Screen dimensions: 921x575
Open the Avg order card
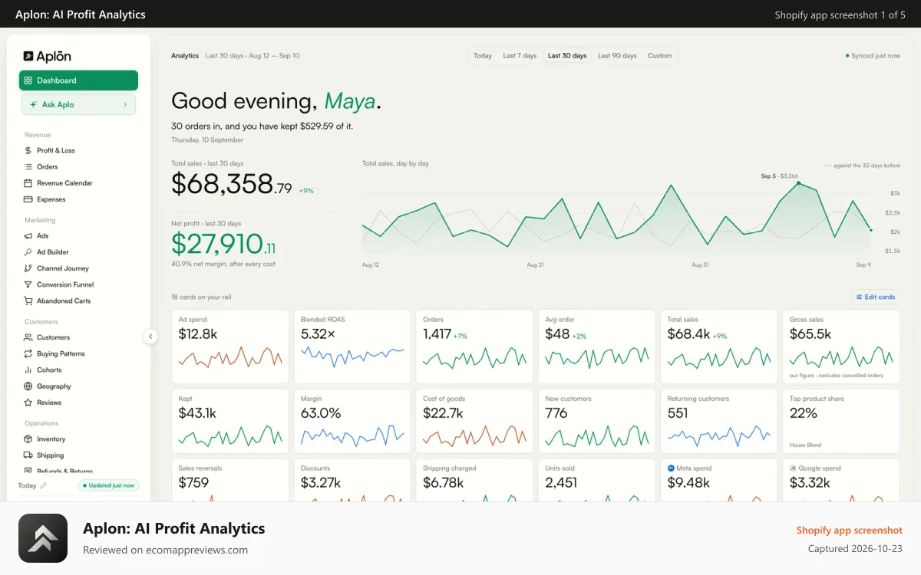(x=597, y=347)
